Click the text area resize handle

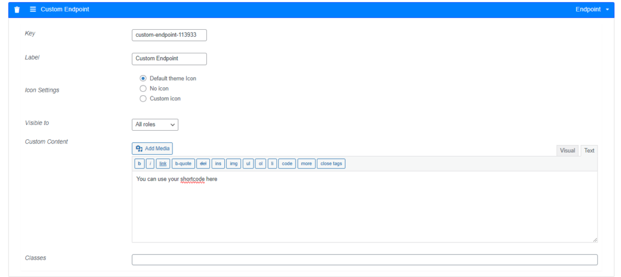pyautogui.click(x=595, y=240)
